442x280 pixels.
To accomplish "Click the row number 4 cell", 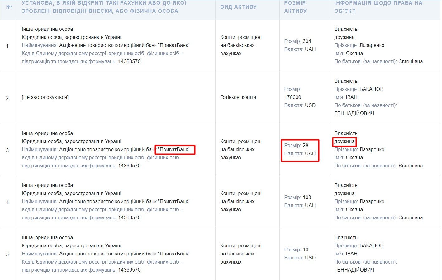I will (7, 203).
